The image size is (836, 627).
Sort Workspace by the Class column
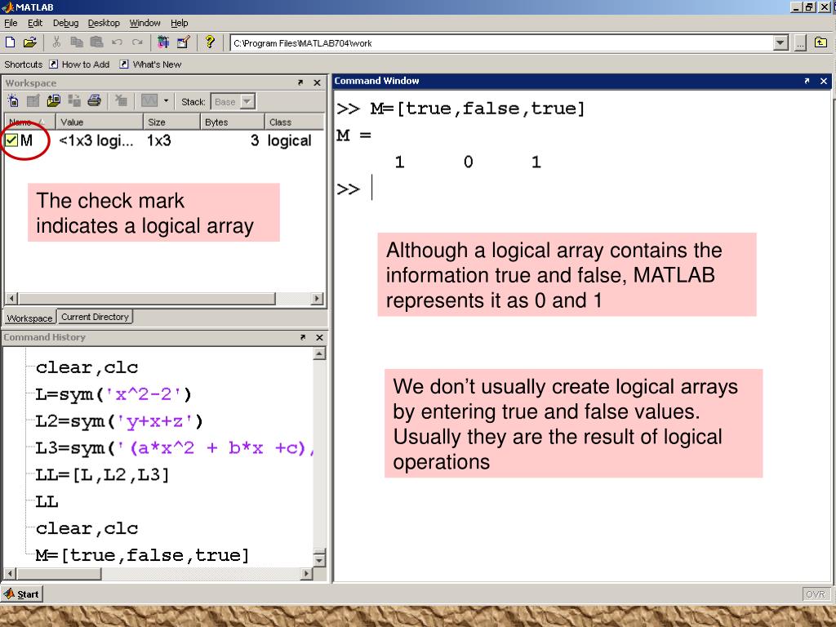294,122
